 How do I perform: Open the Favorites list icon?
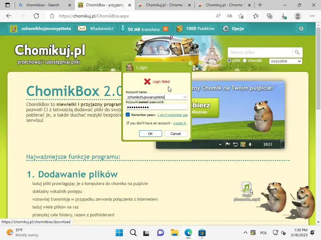(x=256, y=16)
